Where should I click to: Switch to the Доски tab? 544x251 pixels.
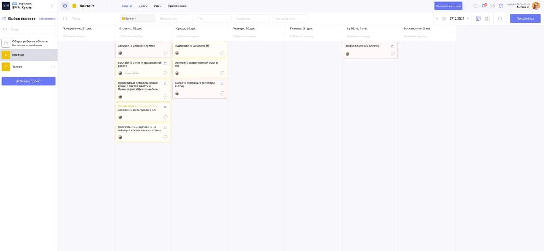click(x=143, y=6)
